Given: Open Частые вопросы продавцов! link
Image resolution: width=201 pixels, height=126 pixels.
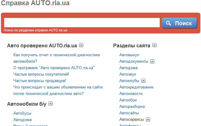Looking at the screenshot, I should pos(40,81).
